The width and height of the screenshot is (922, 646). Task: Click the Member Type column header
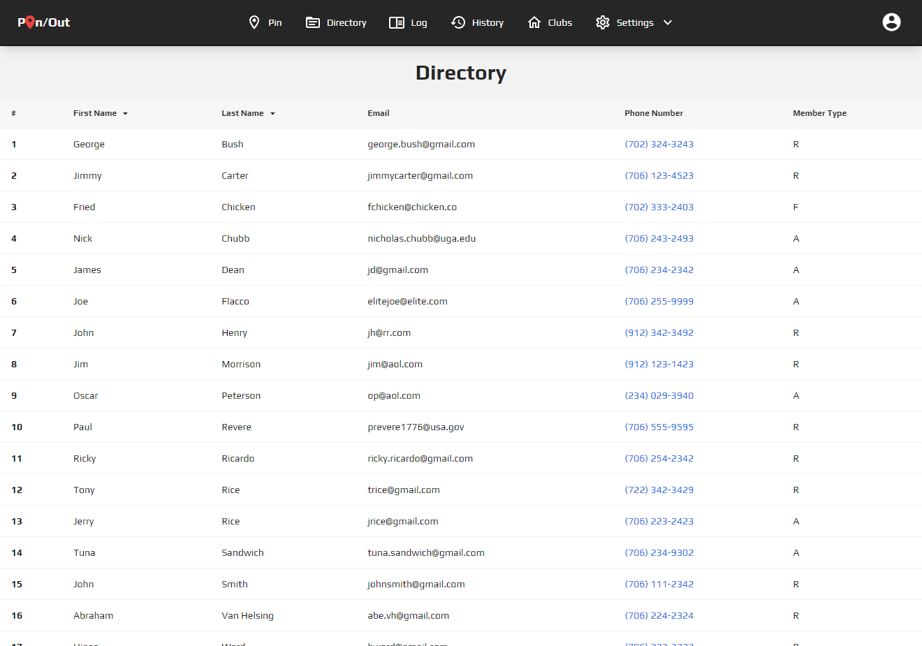[x=819, y=113]
